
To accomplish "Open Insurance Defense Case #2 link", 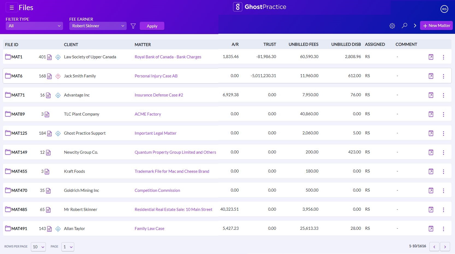I will 159,95.
